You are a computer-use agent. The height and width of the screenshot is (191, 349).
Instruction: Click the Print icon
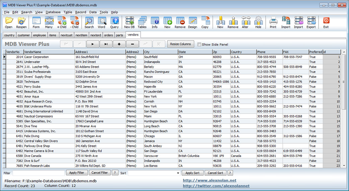tap(273, 22)
